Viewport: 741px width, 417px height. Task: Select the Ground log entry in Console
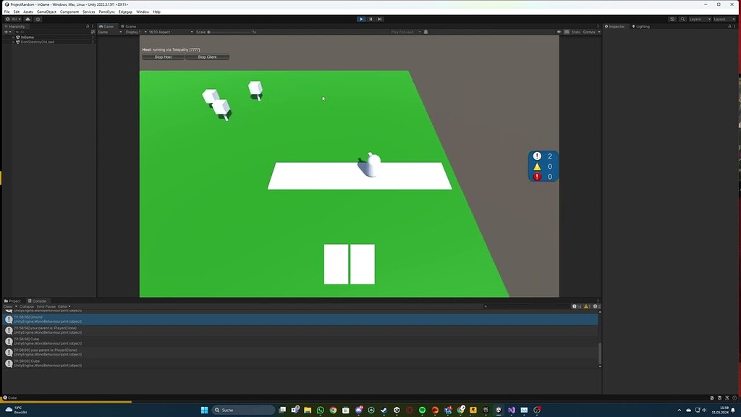coord(72,319)
